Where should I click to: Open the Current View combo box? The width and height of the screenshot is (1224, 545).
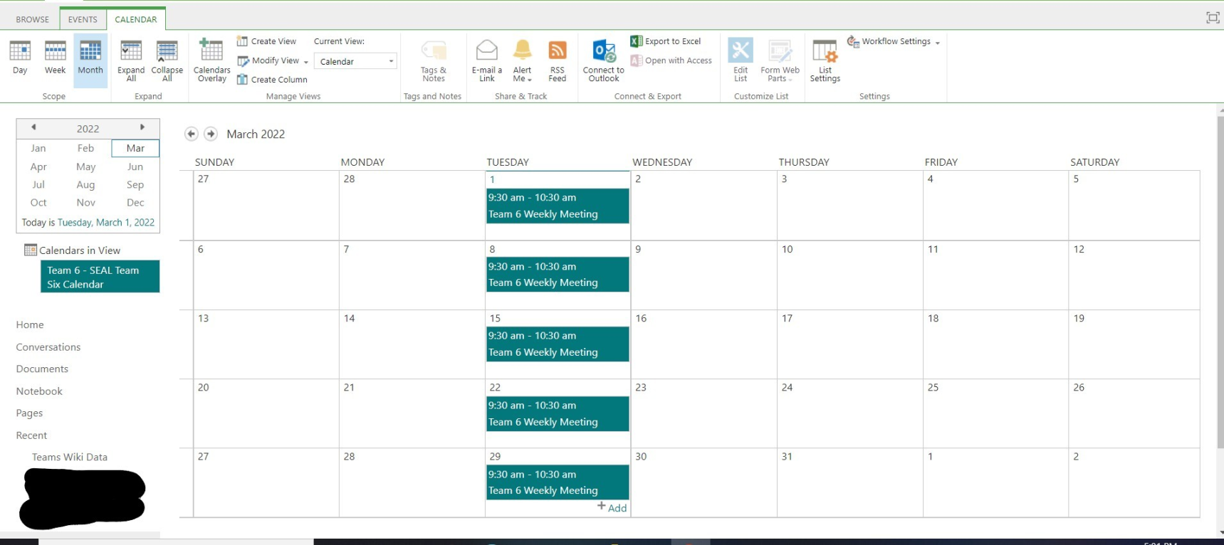pos(355,61)
